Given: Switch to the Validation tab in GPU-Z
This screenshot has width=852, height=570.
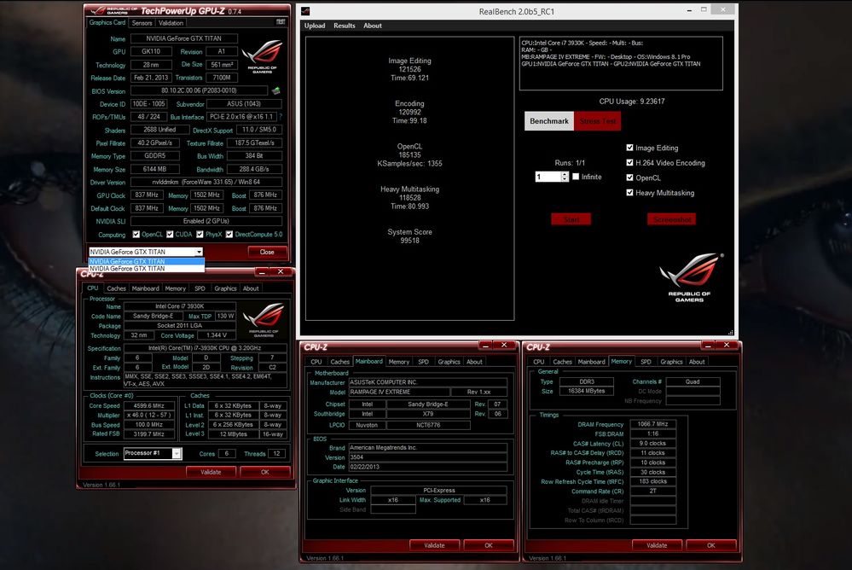Looking at the screenshot, I should pos(171,23).
